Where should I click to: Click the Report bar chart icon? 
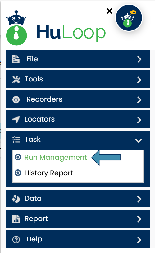16,219
